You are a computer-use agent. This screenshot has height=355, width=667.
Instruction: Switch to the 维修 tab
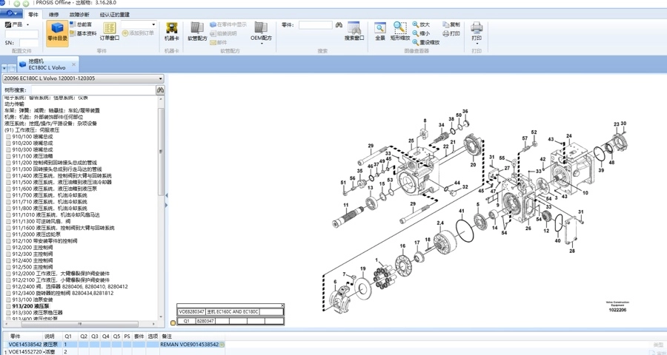coord(54,15)
